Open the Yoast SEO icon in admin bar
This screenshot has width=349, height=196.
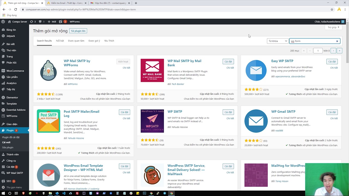pos(61,22)
